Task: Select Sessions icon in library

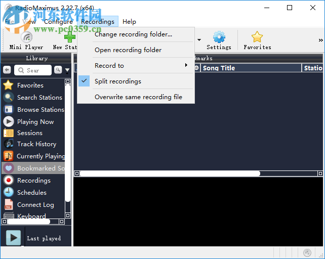Action: tap(9, 133)
